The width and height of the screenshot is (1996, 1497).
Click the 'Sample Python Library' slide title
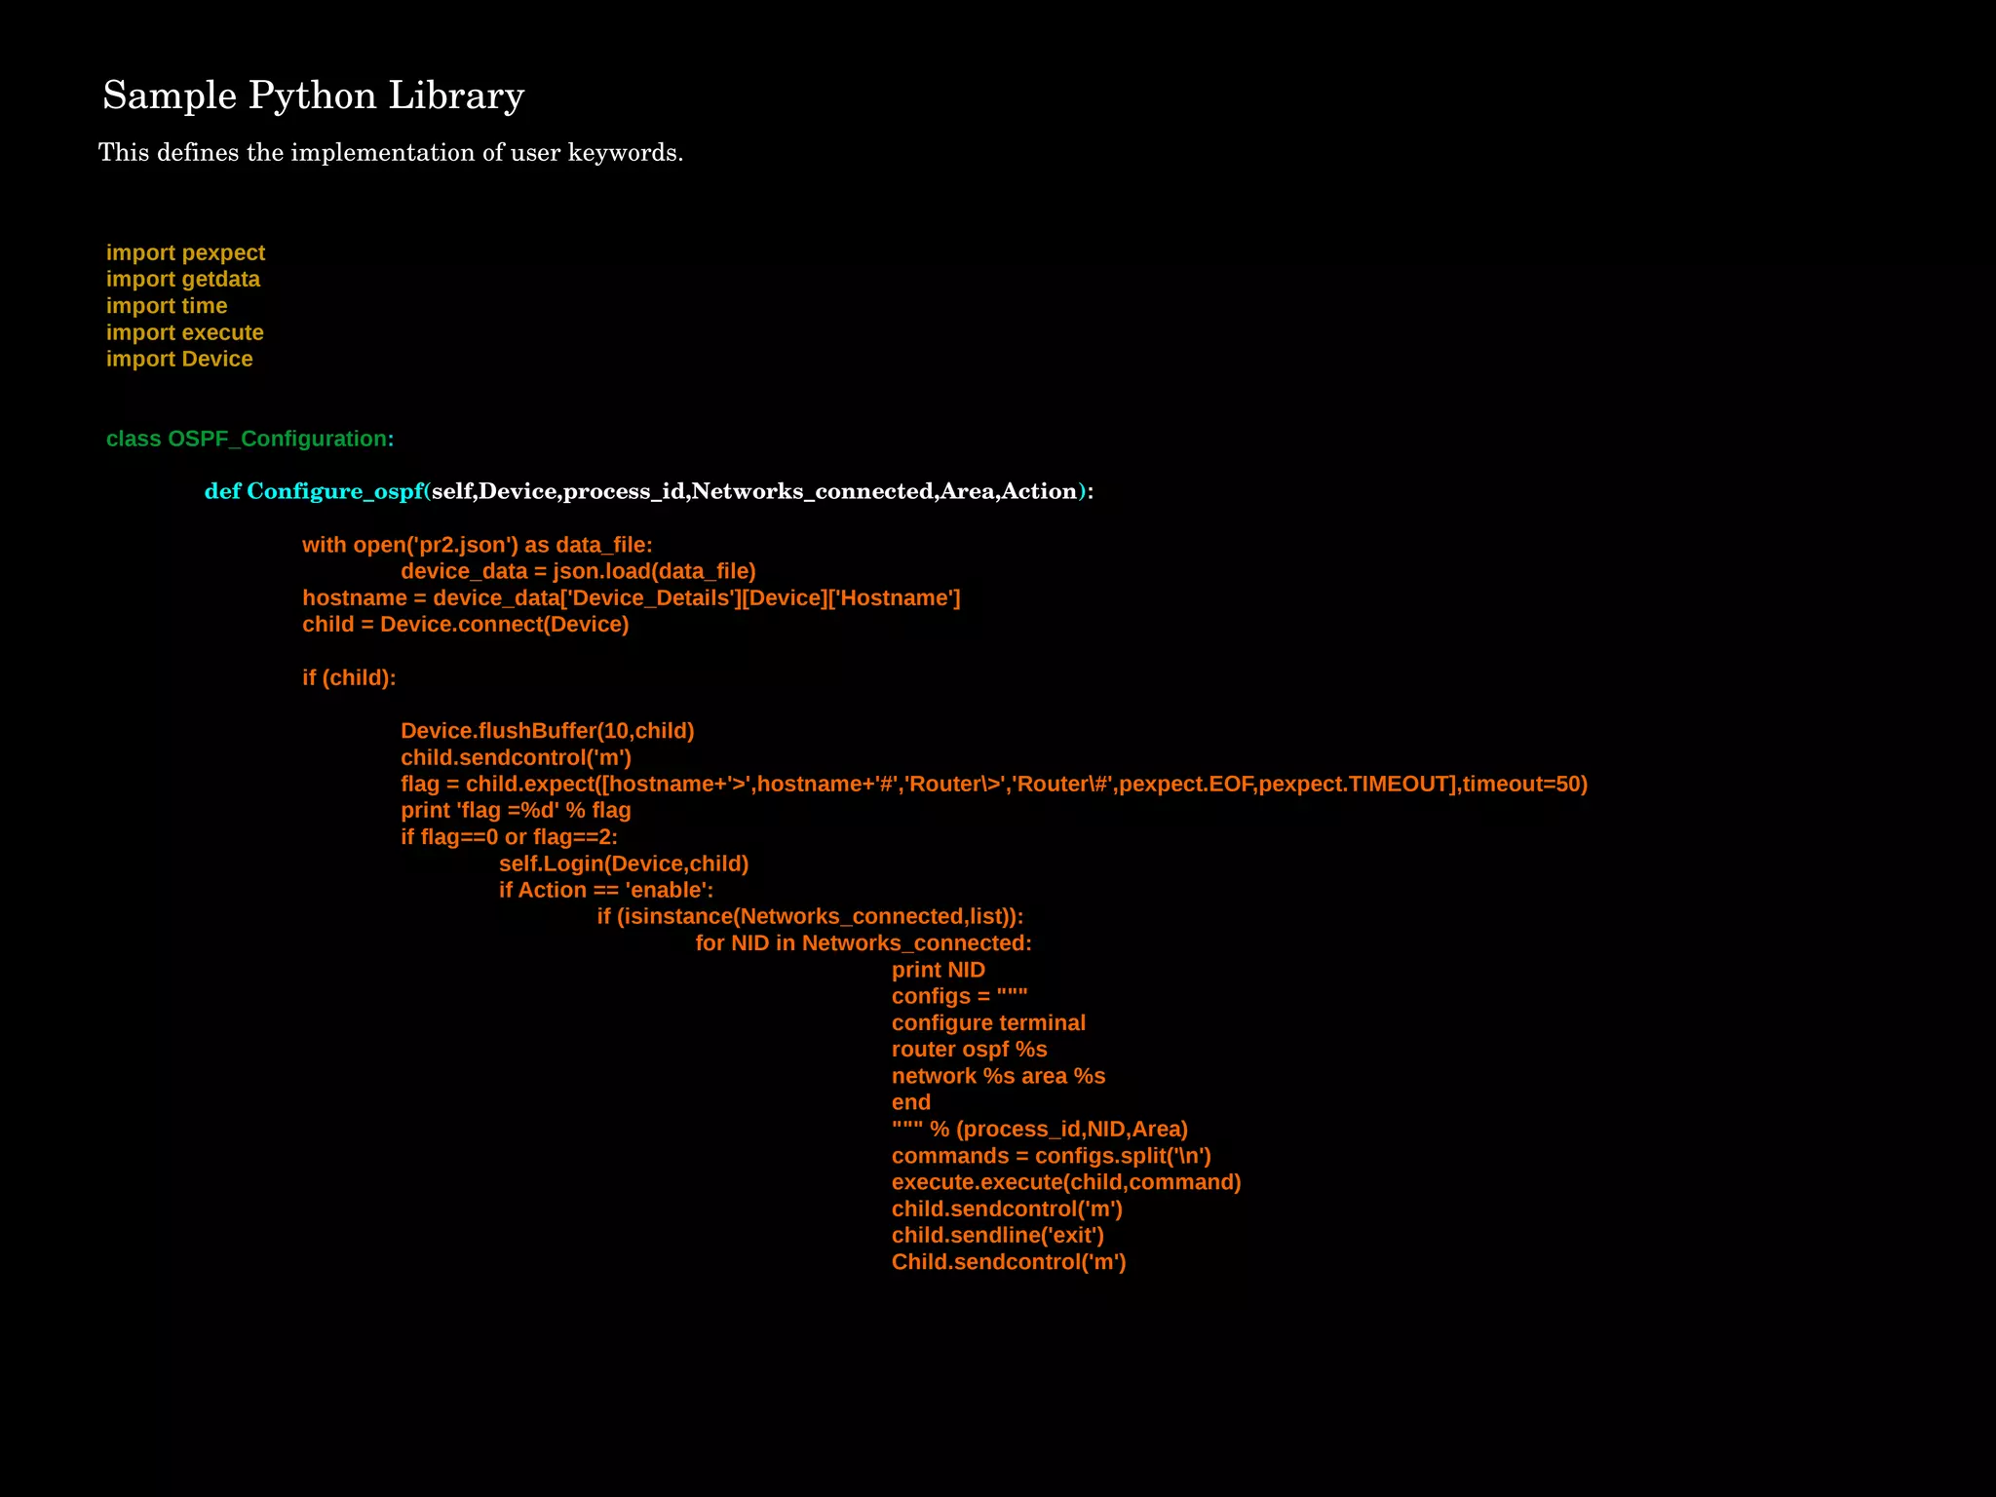pos(313,96)
